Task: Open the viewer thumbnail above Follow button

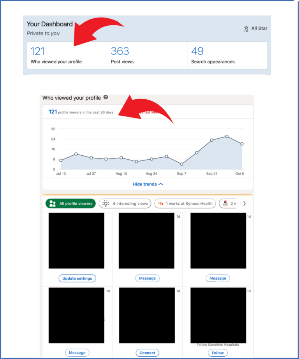Action: pos(218,315)
